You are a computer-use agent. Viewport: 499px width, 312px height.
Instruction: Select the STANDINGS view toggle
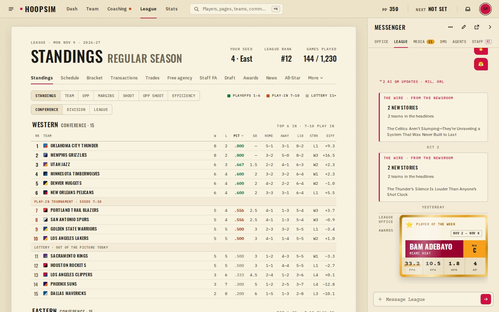(x=45, y=96)
